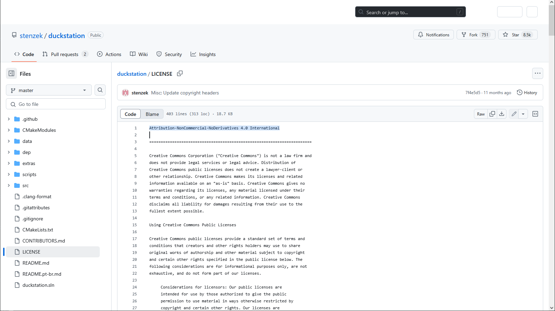
Task: Expand the scripts folder chevron
Action: tap(9, 174)
